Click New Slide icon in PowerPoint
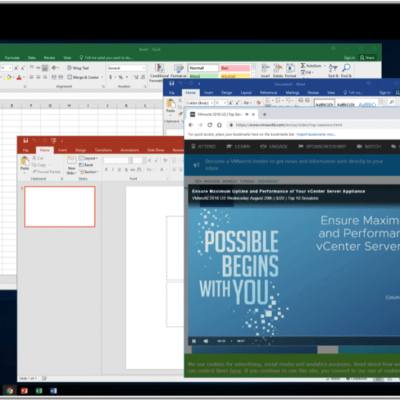400x400 pixels. (x=71, y=160)
